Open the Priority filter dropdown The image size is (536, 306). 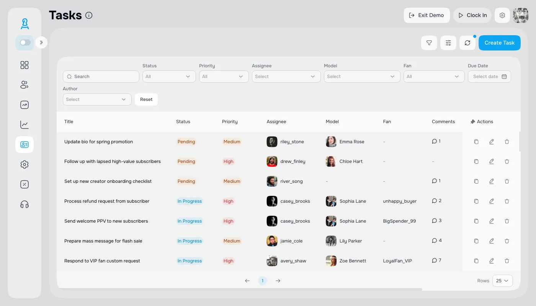click(222, 76)
